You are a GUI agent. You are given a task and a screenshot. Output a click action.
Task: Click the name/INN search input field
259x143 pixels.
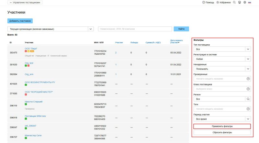(135, 29)
